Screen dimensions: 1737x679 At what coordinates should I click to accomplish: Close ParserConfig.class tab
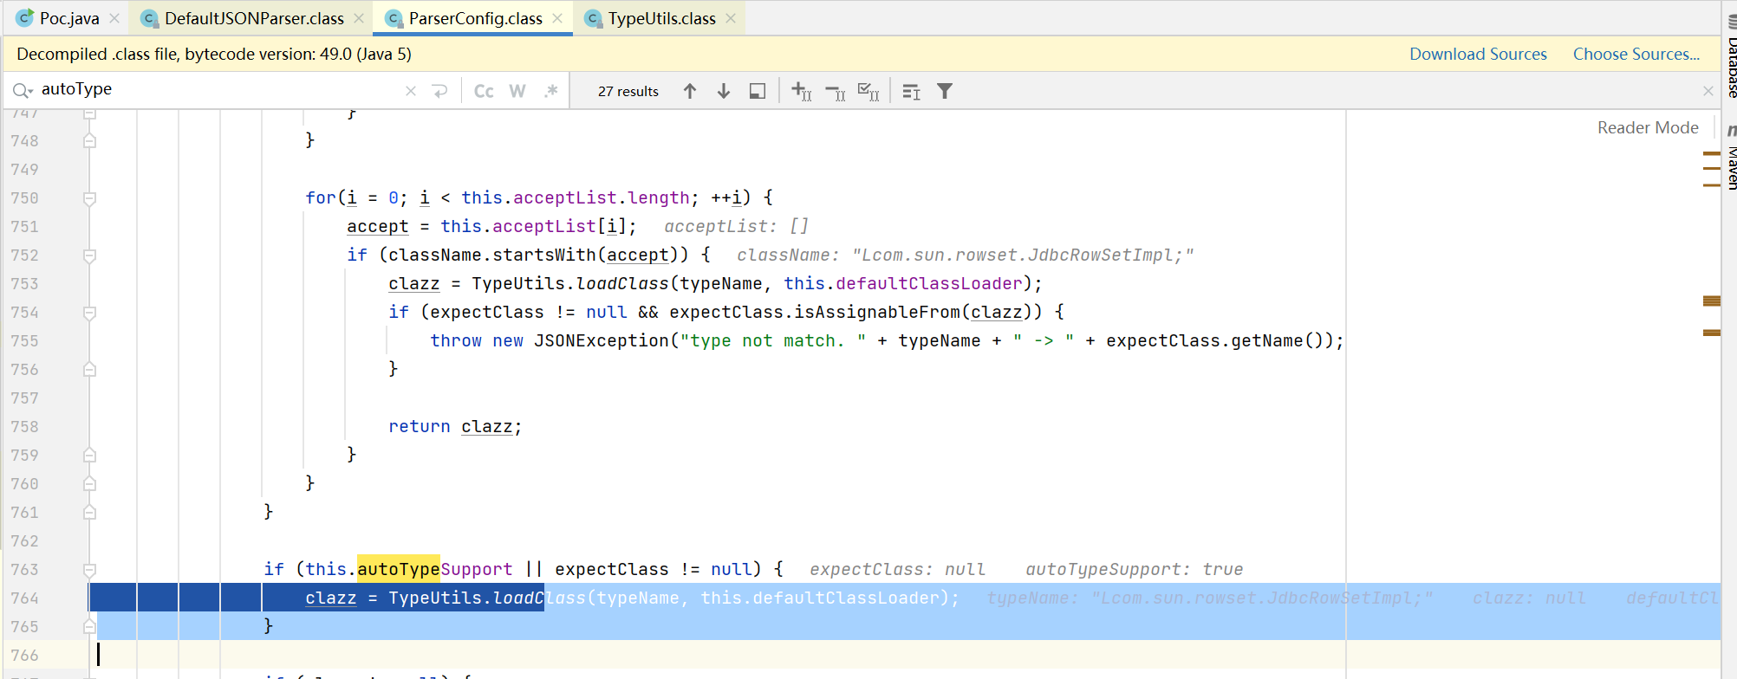557,18
